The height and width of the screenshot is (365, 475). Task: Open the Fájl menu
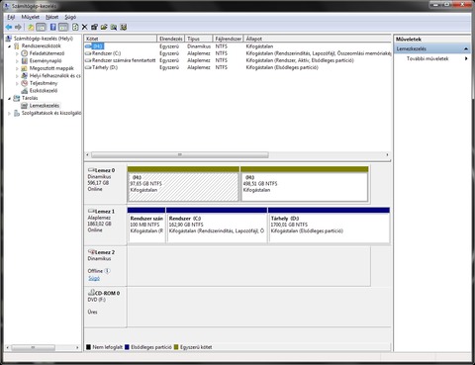[11, 17]
